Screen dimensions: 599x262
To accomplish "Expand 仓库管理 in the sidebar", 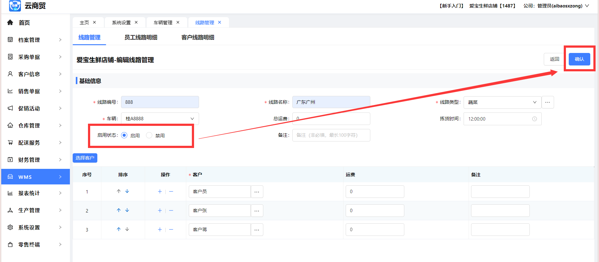I will coord(35,126).
